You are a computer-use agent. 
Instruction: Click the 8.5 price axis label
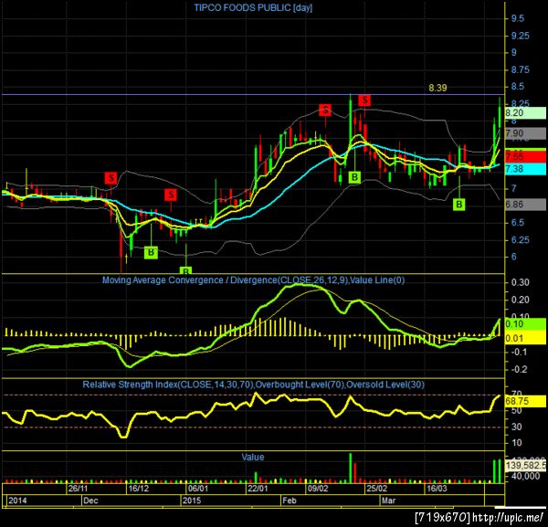pyautogui.click(x=518, y=87)
